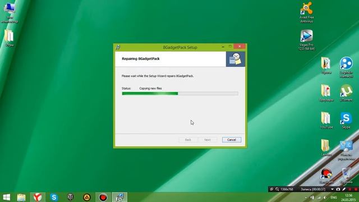Click the 8GadgetPack gadget logo in header

(x=236, y=59)
